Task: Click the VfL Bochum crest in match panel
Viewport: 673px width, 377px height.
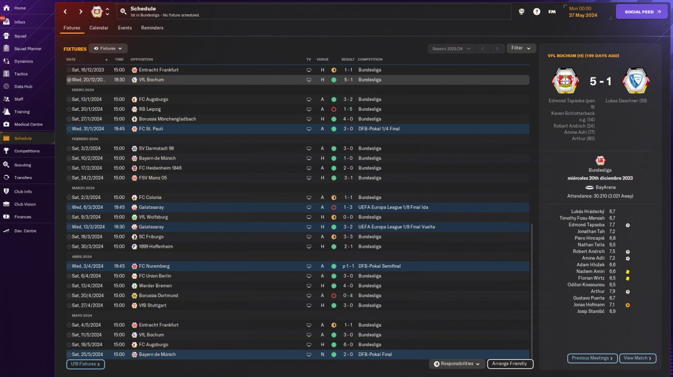Action: coord(636,81)
